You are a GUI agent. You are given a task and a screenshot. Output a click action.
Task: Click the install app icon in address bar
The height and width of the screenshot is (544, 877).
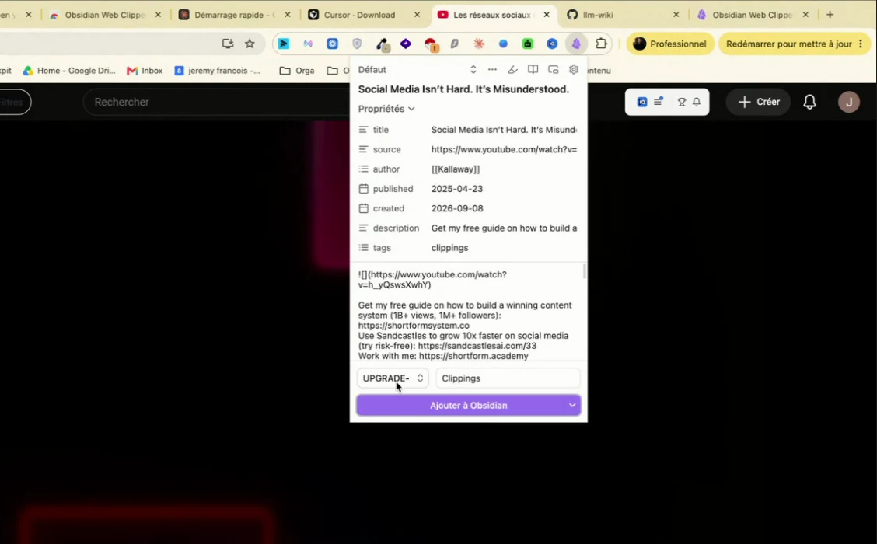pyautogui.click(x=228, y=44)
